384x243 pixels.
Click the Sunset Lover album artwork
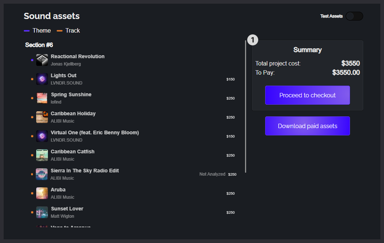(42, 212)
